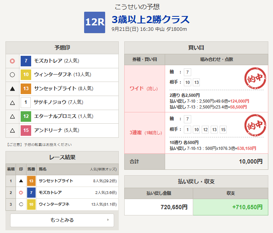
Task: Click the double-circle mark in the 予想印 list
Action: [12, 61]
